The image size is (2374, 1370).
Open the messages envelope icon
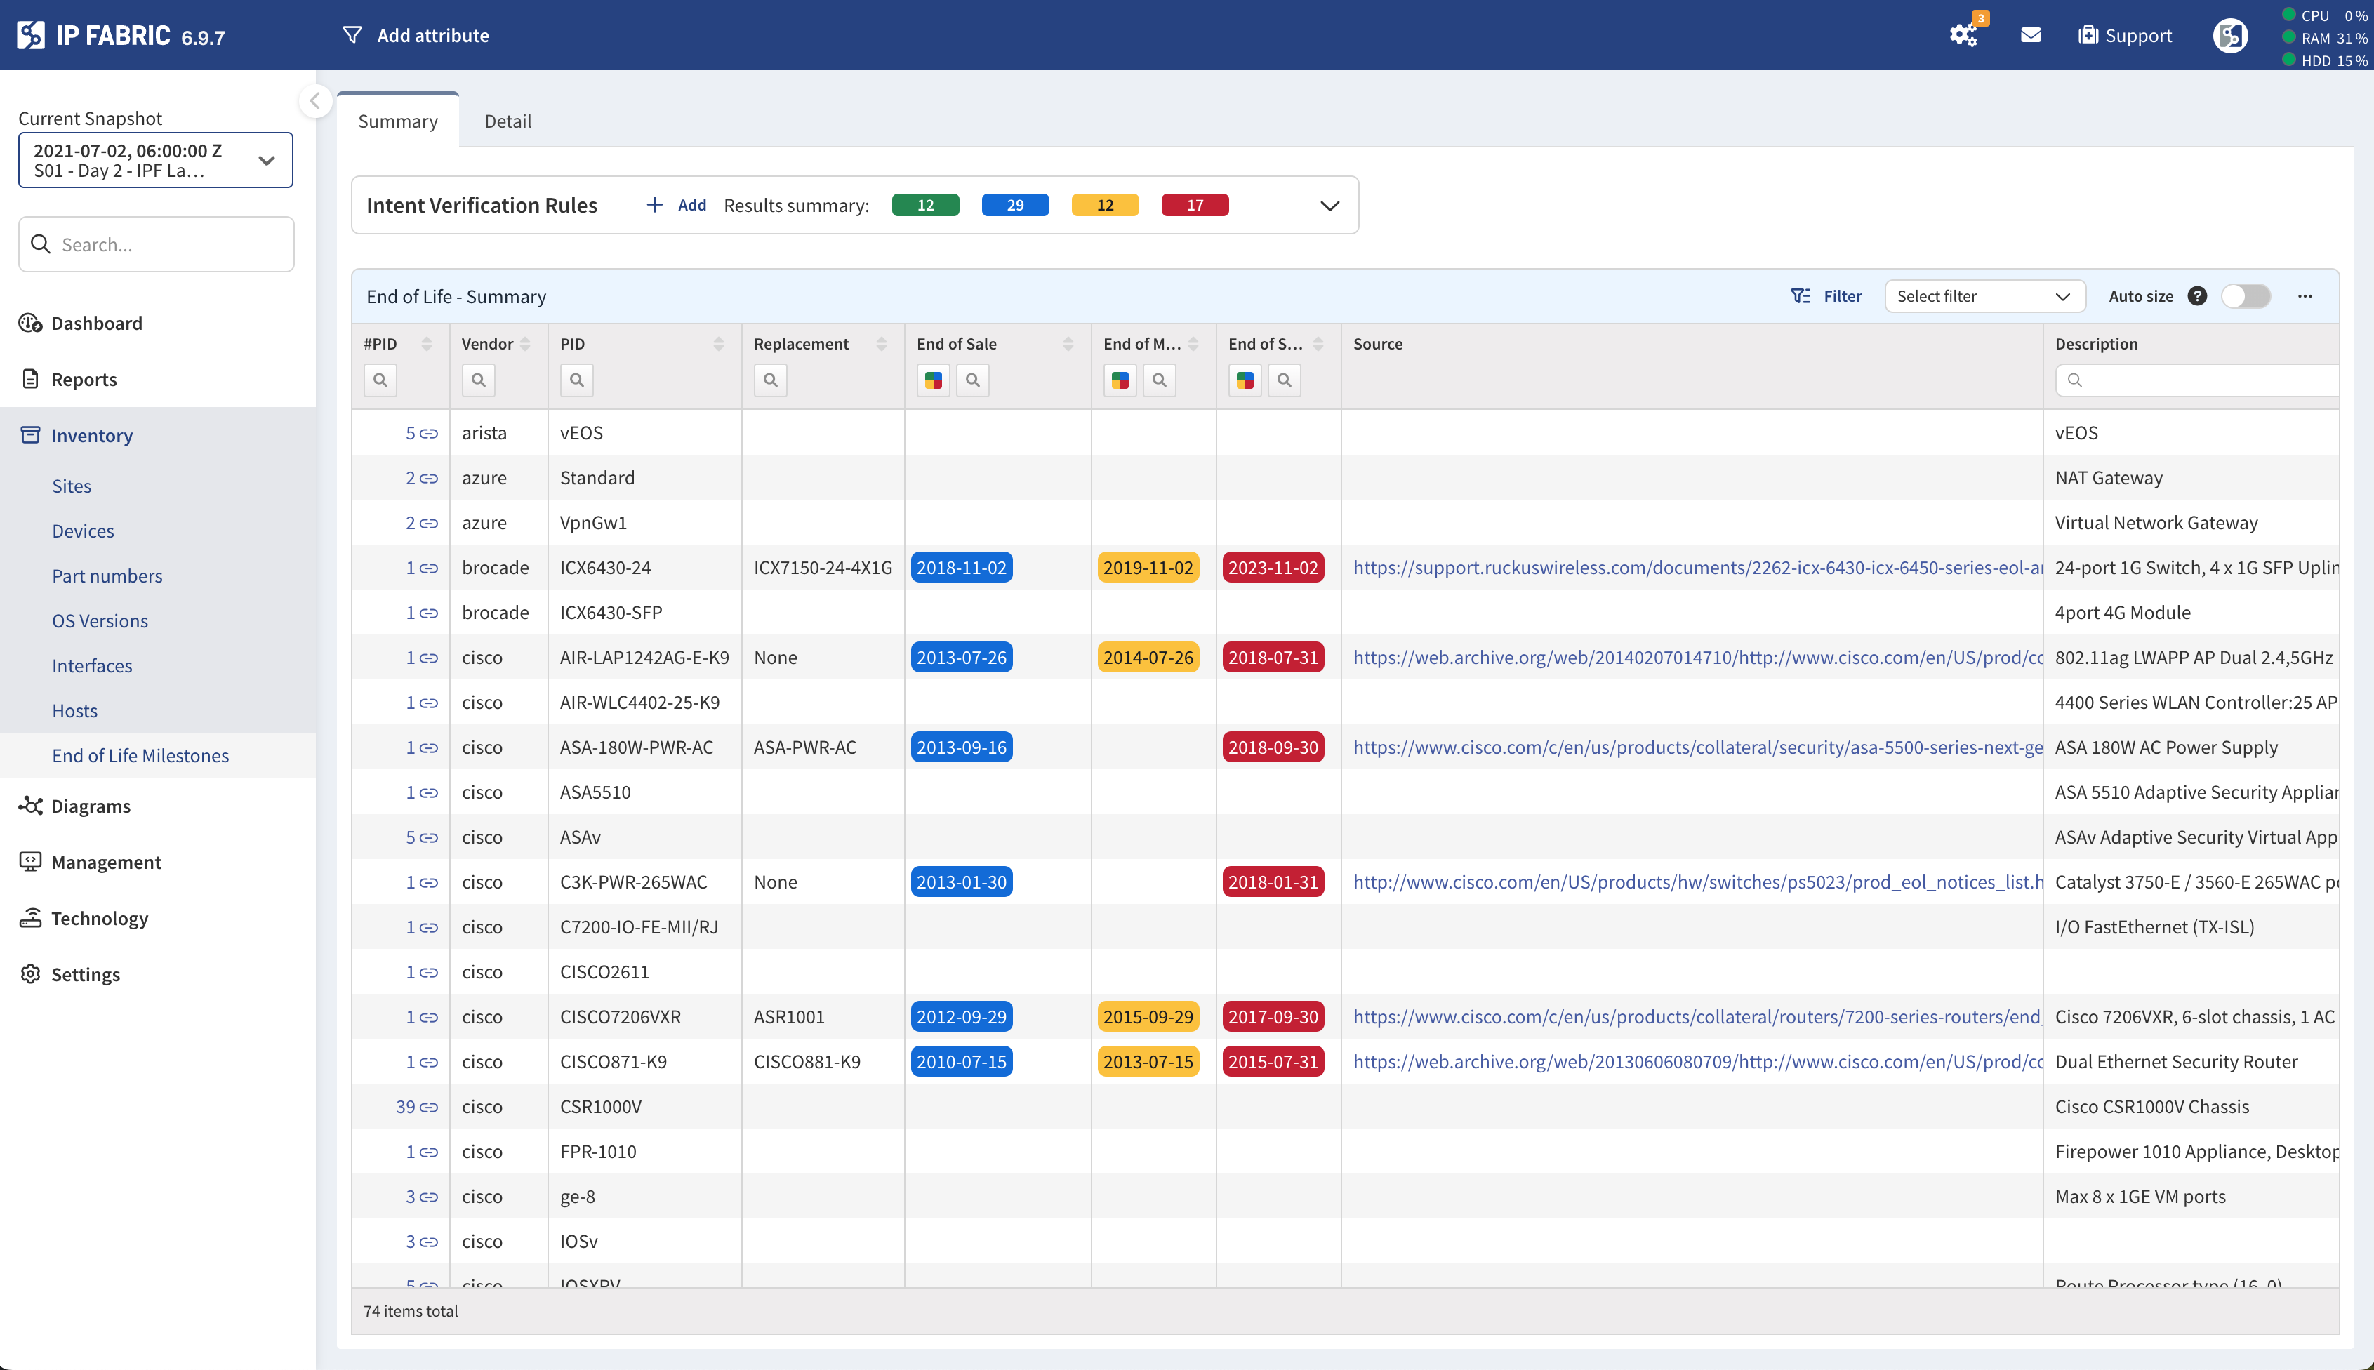coord(2031,36)
